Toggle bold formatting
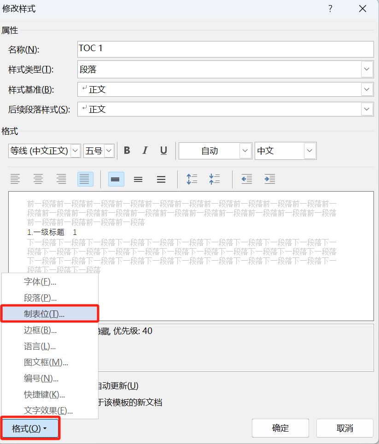 click(x=127, y=151)
